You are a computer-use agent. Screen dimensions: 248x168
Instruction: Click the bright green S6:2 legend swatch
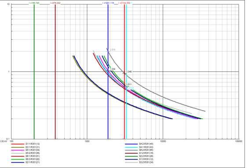coord(18,159)
